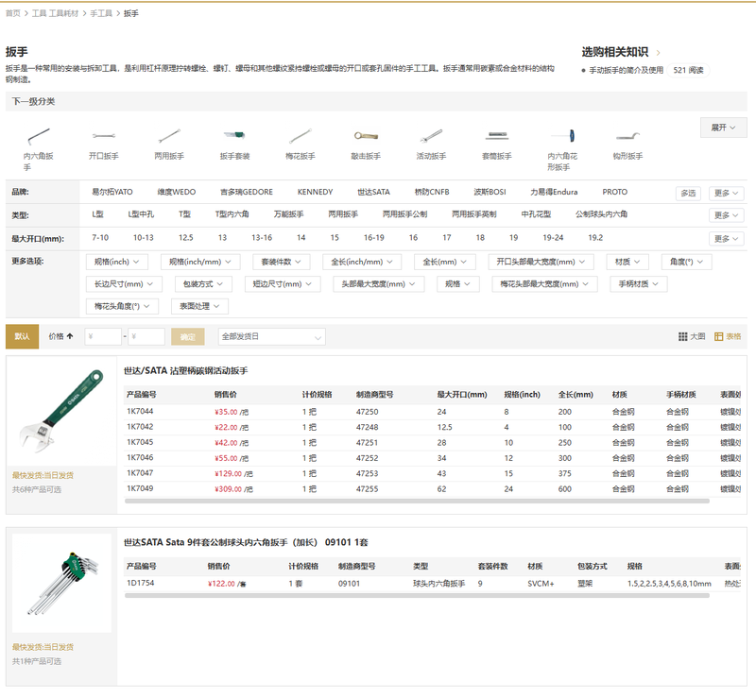Switch to 大图 grid view

692,336
